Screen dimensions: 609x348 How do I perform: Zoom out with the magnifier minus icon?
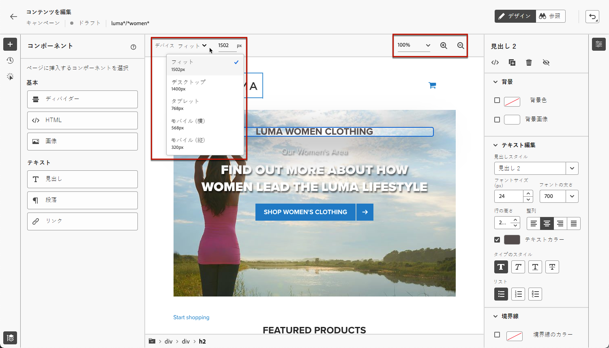coord(461,45)
